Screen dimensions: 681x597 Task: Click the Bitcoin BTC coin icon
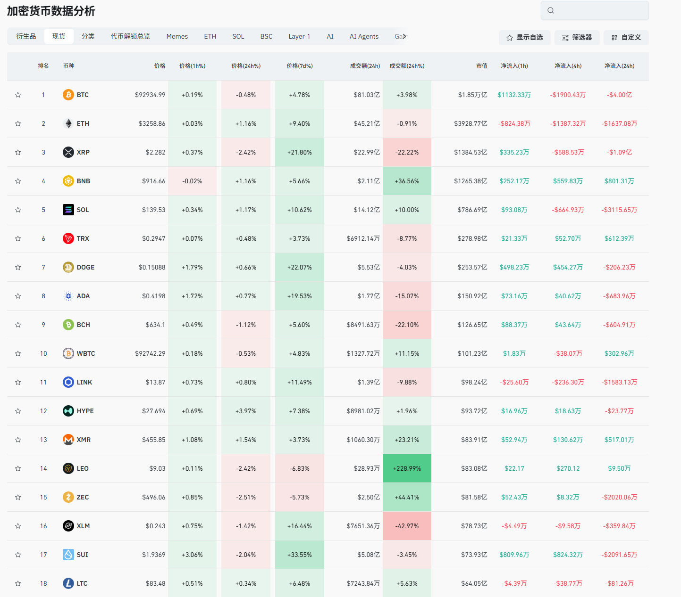pos(68,95)
